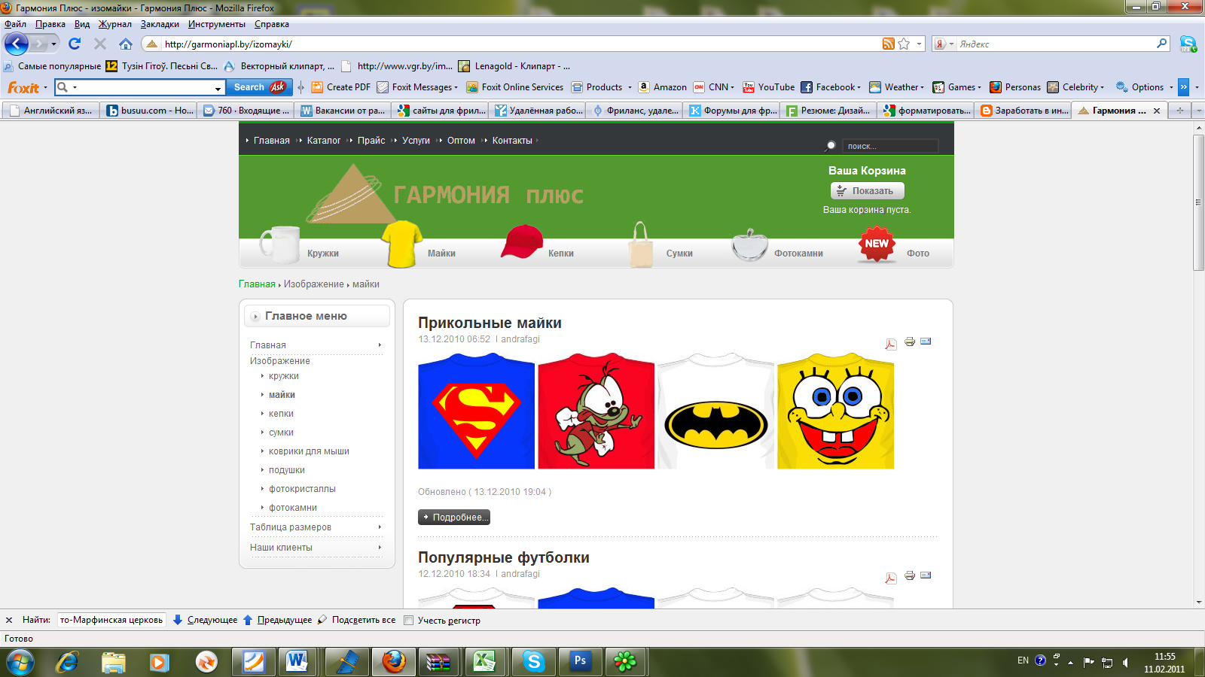Expand the Celebrity toolbar dropdown

(1102, 87)
